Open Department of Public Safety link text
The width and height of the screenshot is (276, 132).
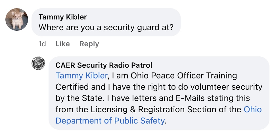(110, 121)
